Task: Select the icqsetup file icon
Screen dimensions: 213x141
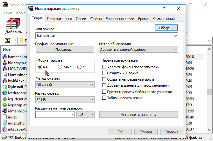Action: (5, 105)
